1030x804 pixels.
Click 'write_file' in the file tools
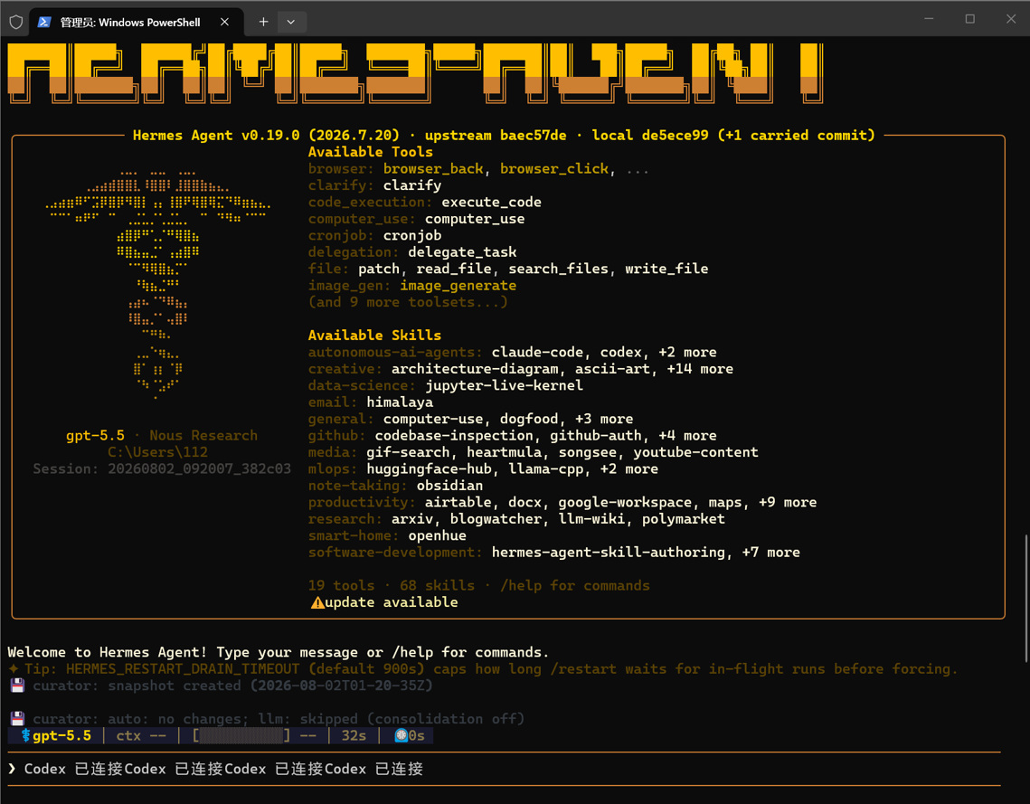tap(666, 269)
